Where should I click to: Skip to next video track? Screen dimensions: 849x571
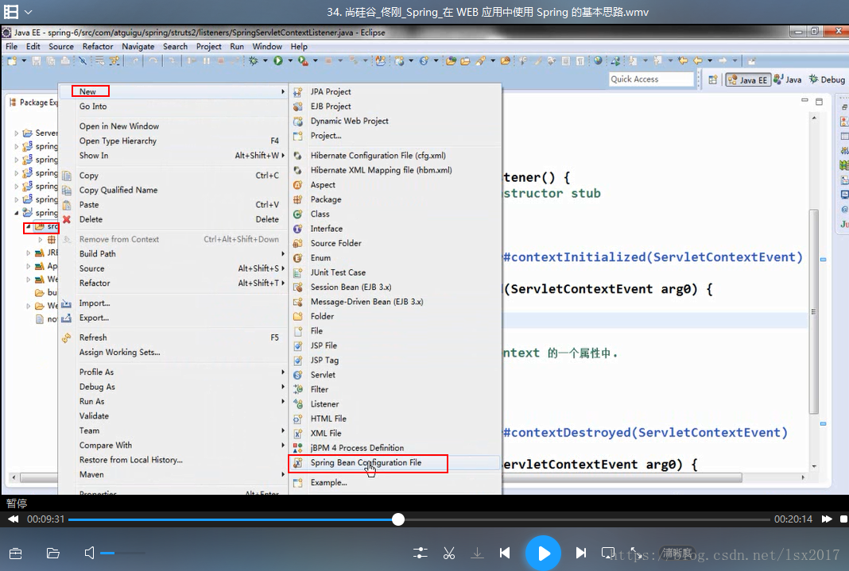[x=581, y=553]
